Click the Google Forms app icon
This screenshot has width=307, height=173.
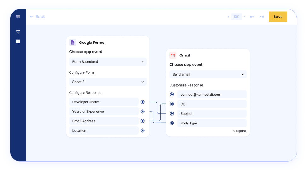(x=72, y=43)
